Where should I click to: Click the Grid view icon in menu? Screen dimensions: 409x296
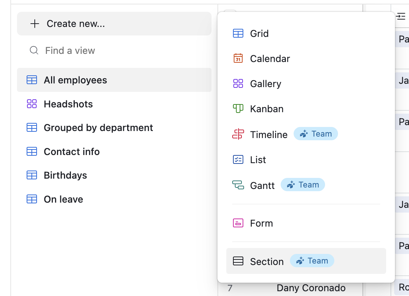tap(238, 33)
